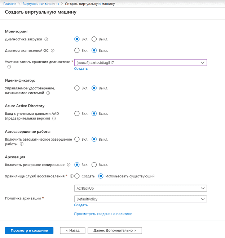Click info icon next to Диагностика загрузки
This screenshot has width=225, height=238.
coord(46,39)
